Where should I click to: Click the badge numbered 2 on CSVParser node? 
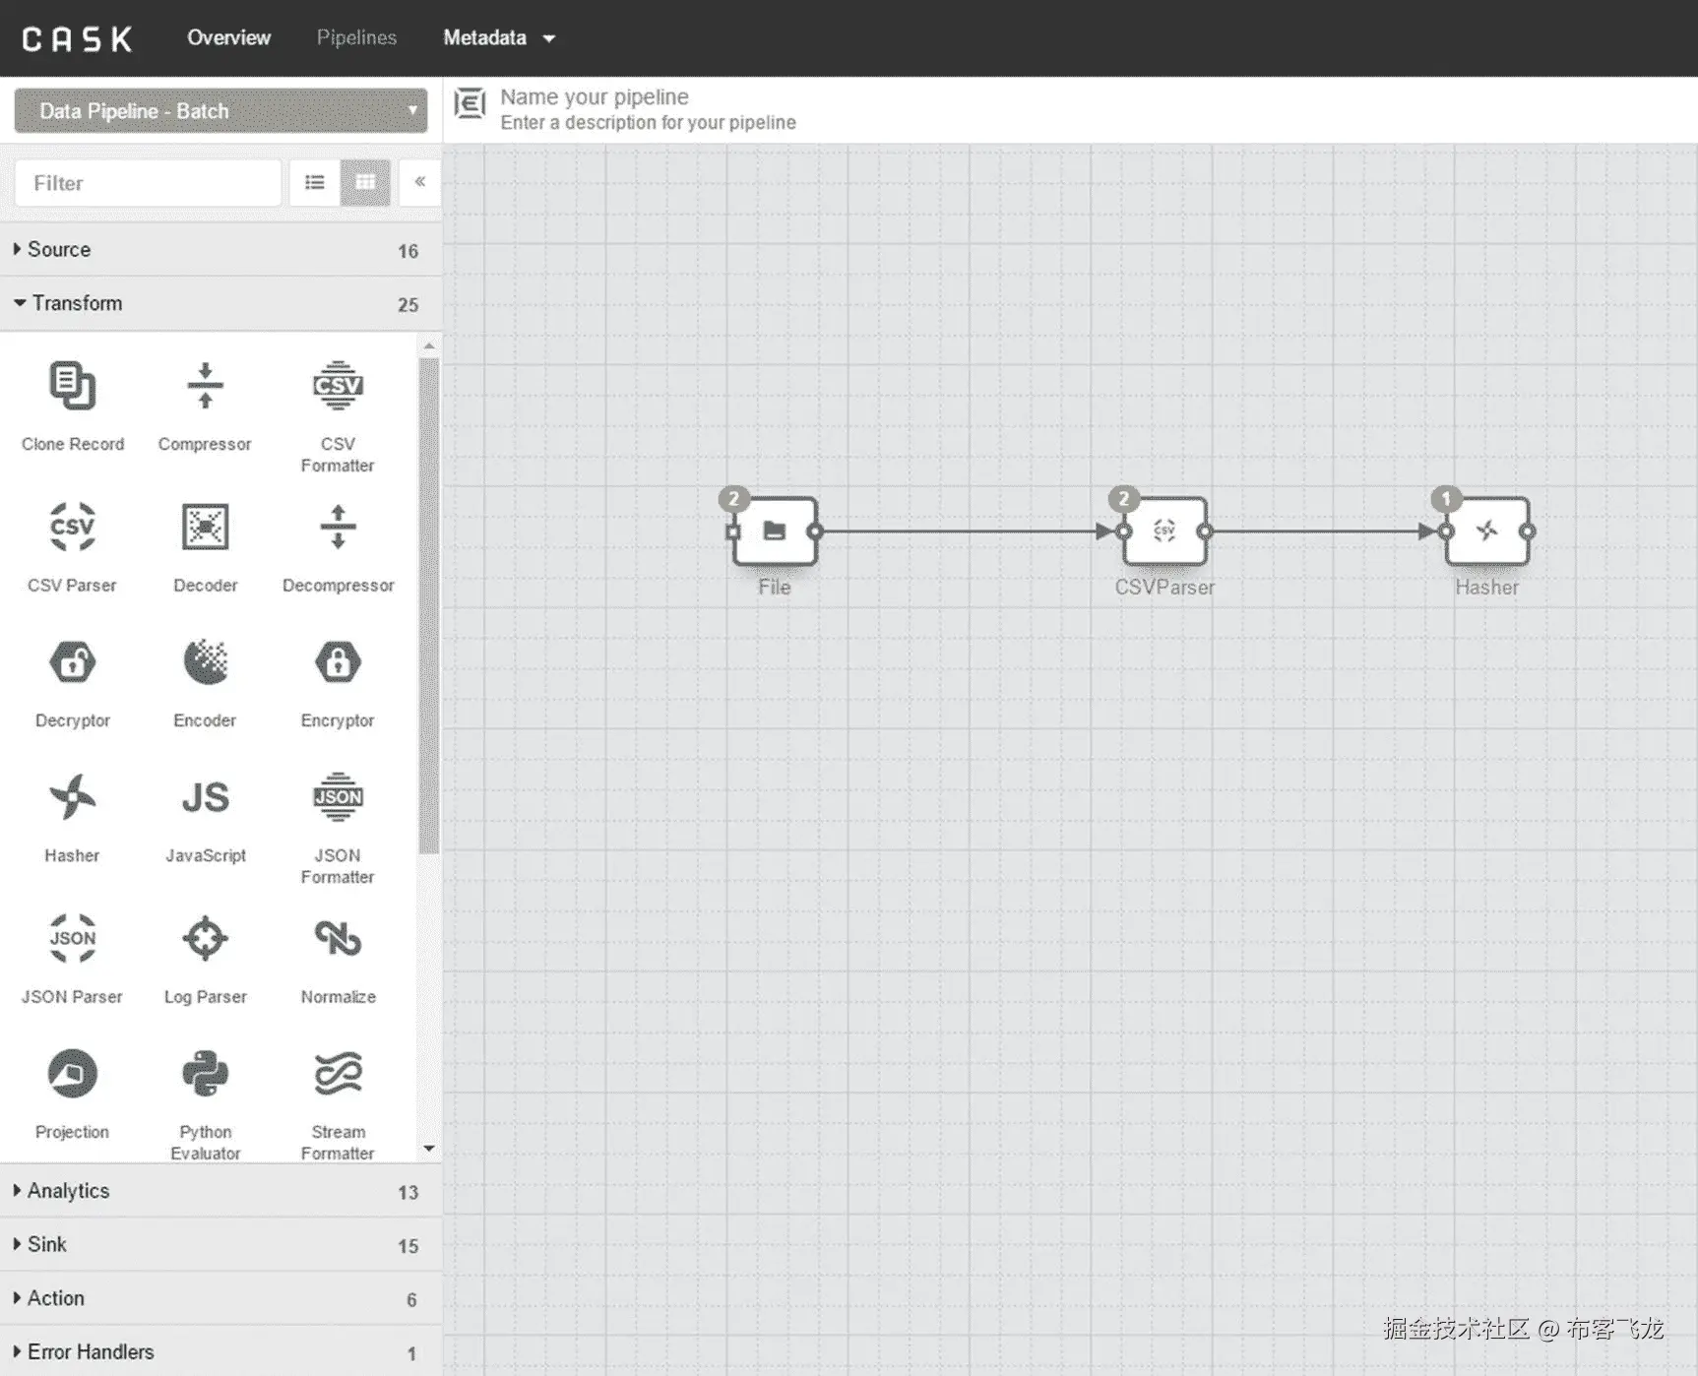pos(1123,499)
